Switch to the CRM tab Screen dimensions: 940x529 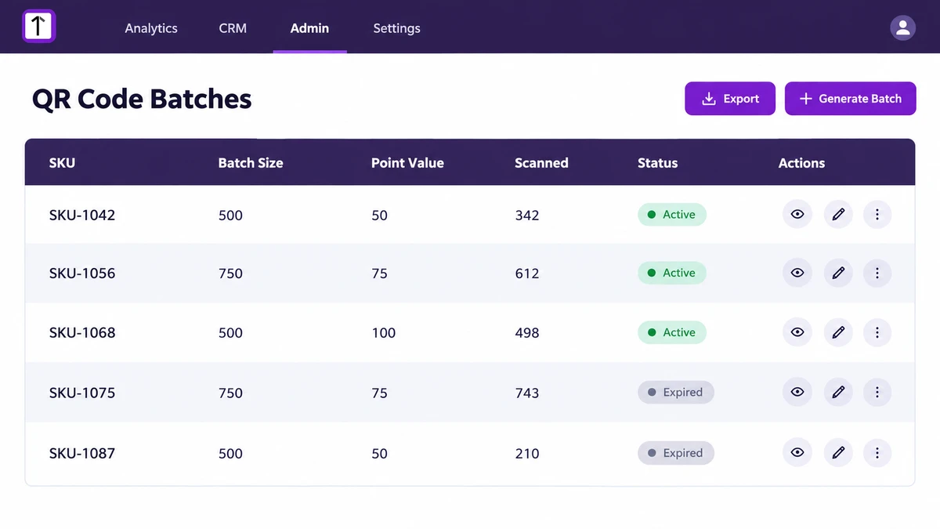233,28
